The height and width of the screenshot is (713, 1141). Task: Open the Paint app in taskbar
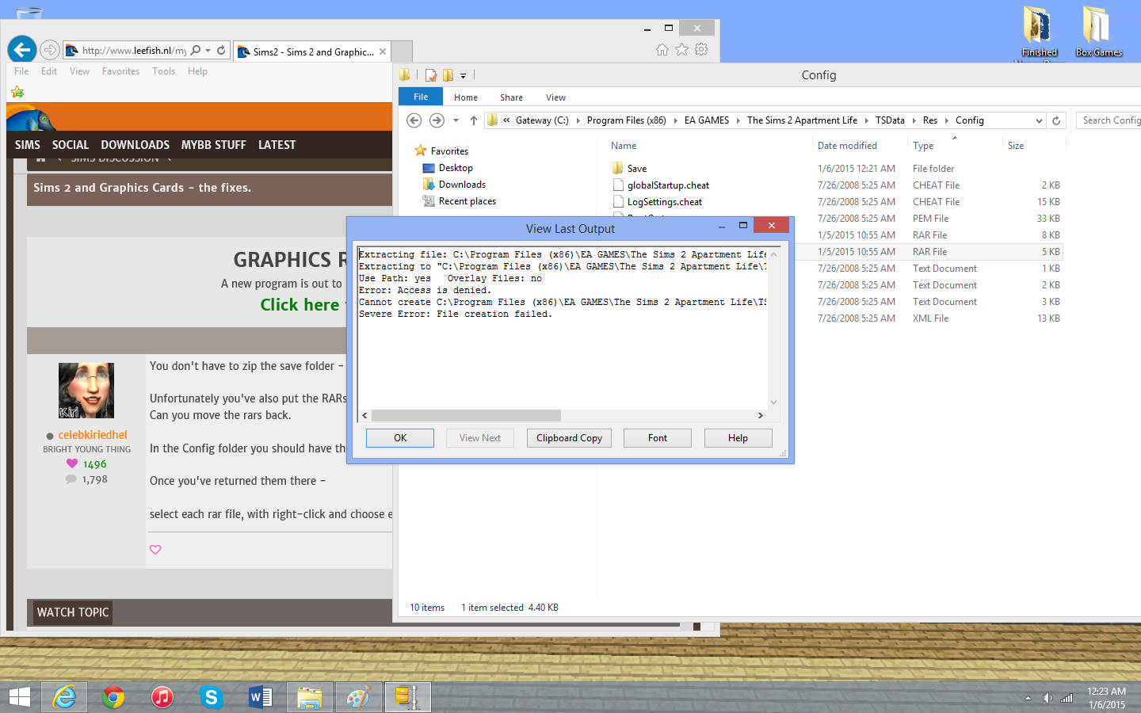click(x=358, y=697)
